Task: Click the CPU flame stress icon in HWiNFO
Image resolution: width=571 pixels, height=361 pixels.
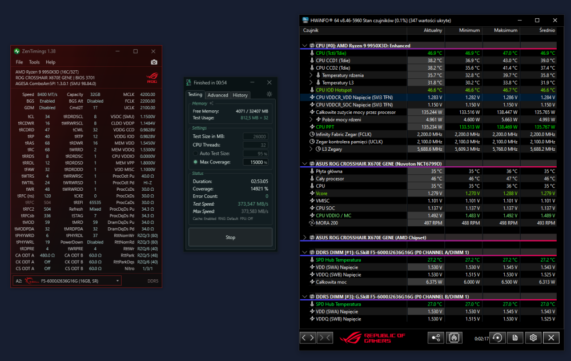Action: point(454,338)
